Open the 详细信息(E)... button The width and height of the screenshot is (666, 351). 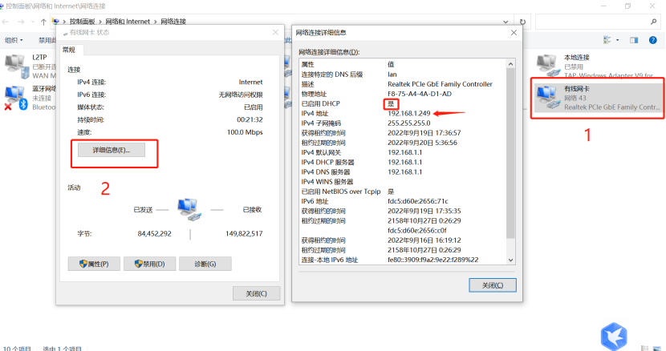click(112, 150)
